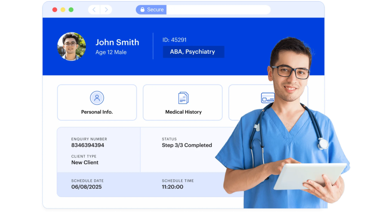This screenshot has width=365, height=213.
Task: Click enquiry number 8346394394
Action: coord(88,145)
